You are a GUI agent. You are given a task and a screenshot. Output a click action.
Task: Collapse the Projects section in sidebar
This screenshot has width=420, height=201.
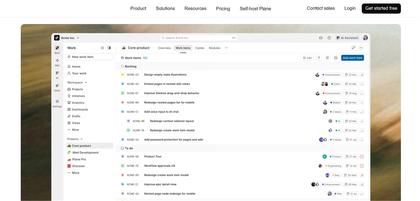(75, 139)
